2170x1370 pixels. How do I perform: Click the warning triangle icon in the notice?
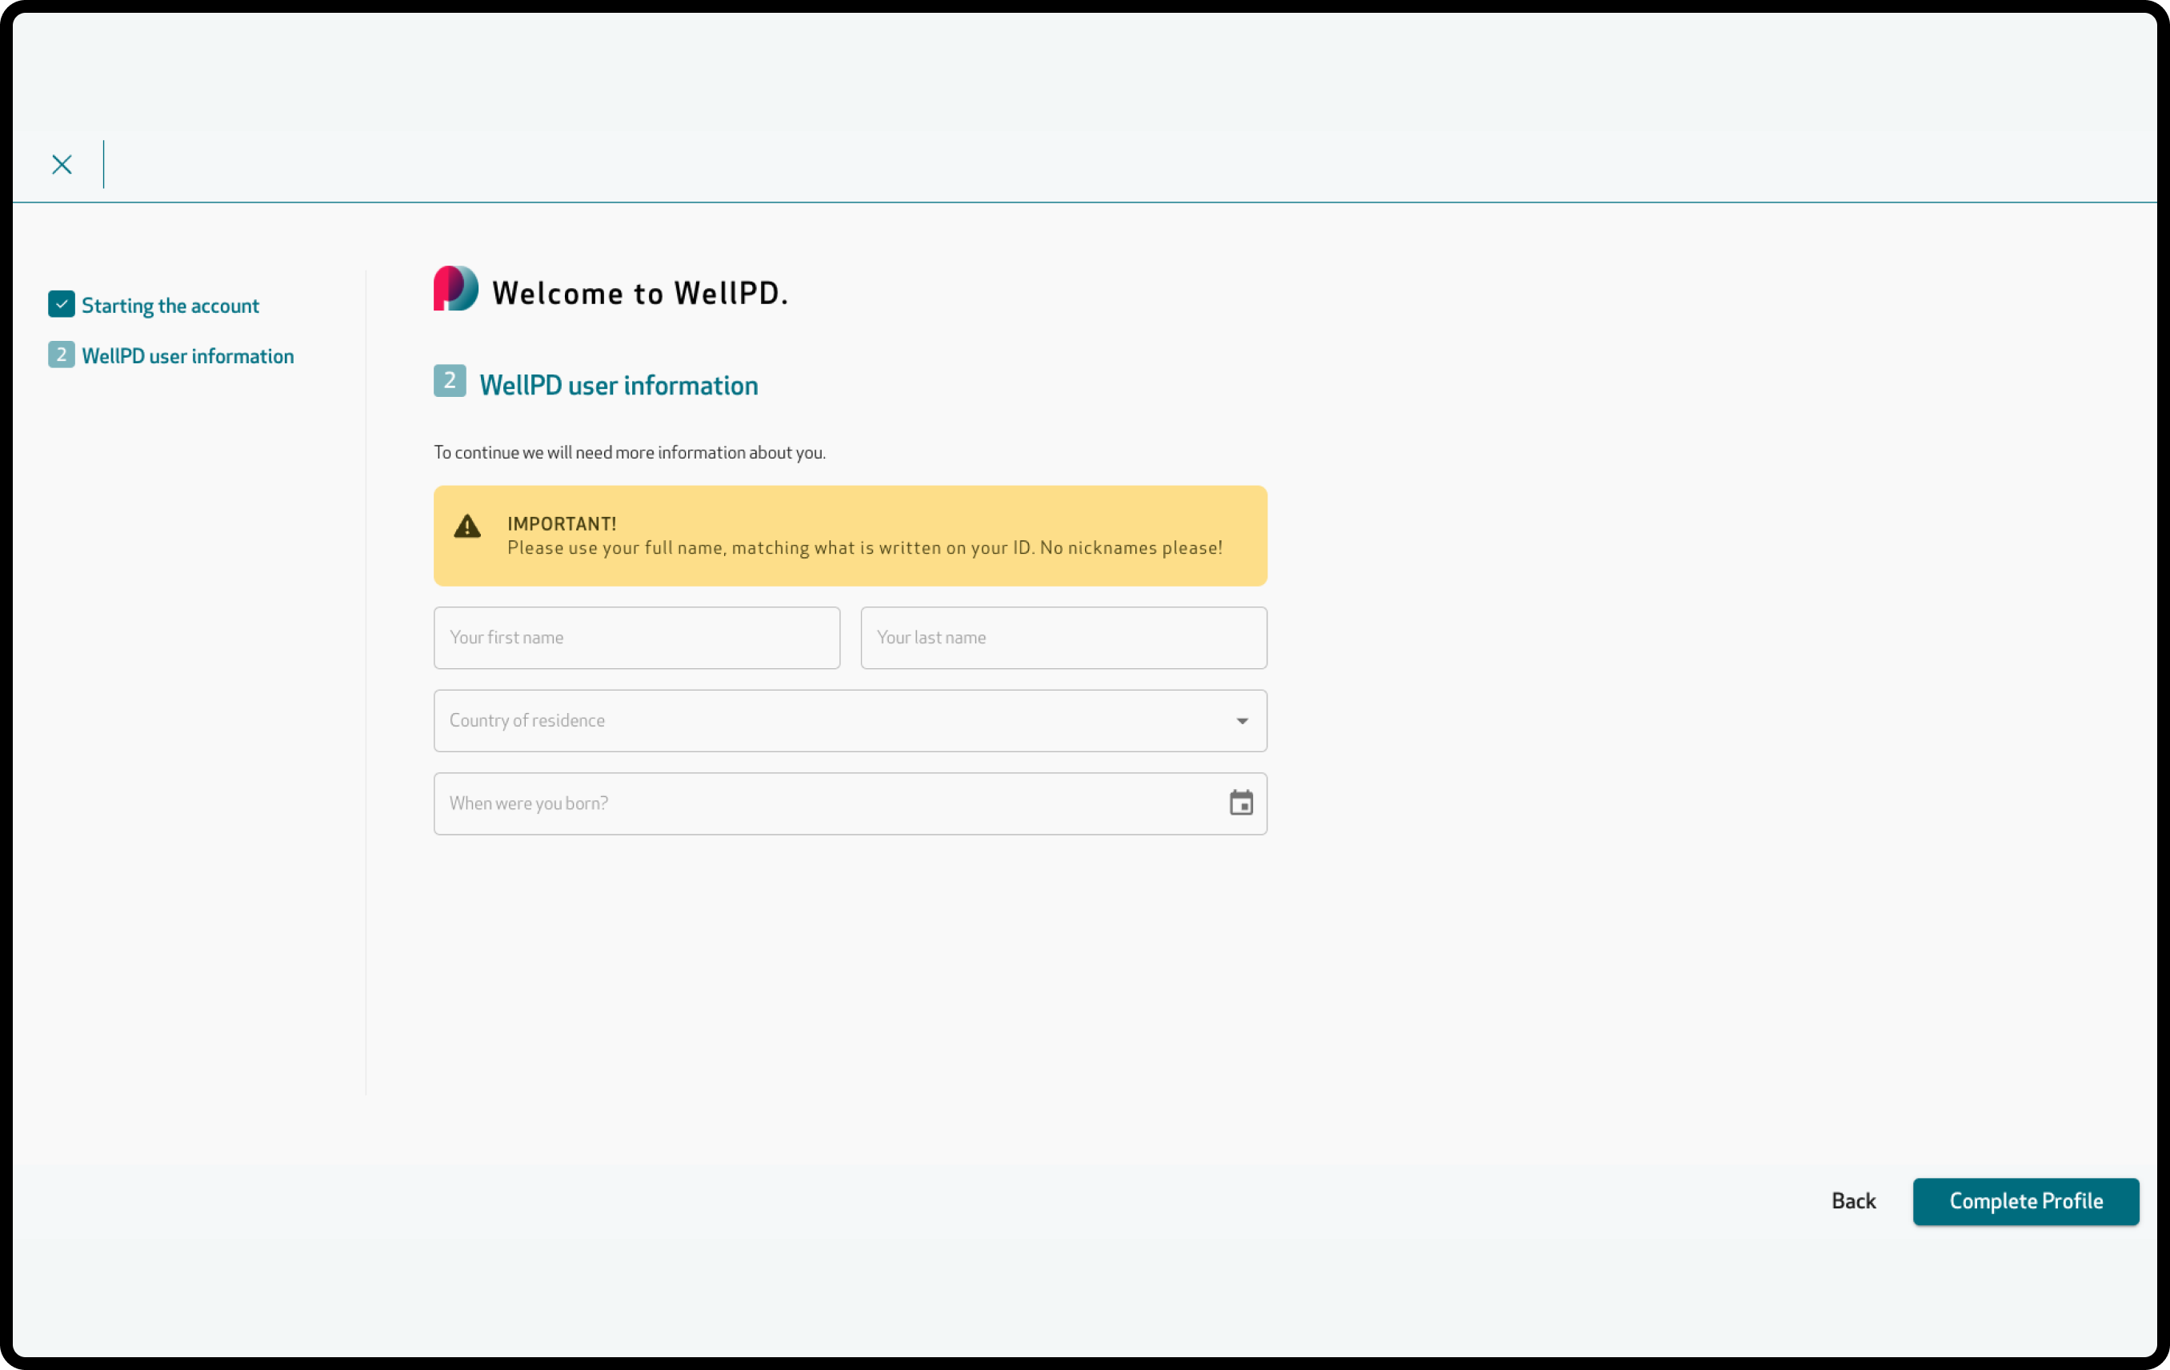coord(466,527)
